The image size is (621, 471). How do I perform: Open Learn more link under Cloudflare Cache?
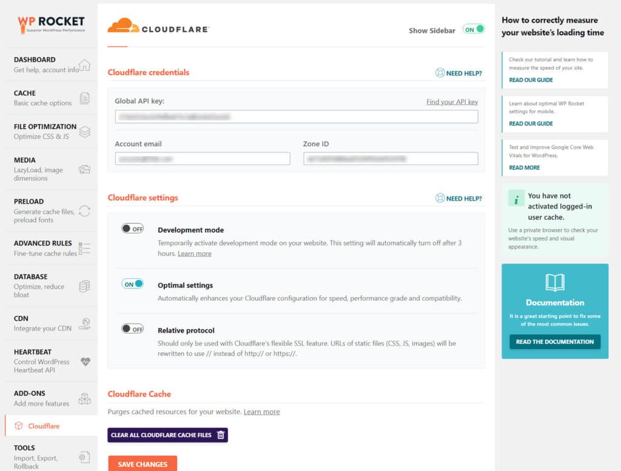tap(262, 412)
